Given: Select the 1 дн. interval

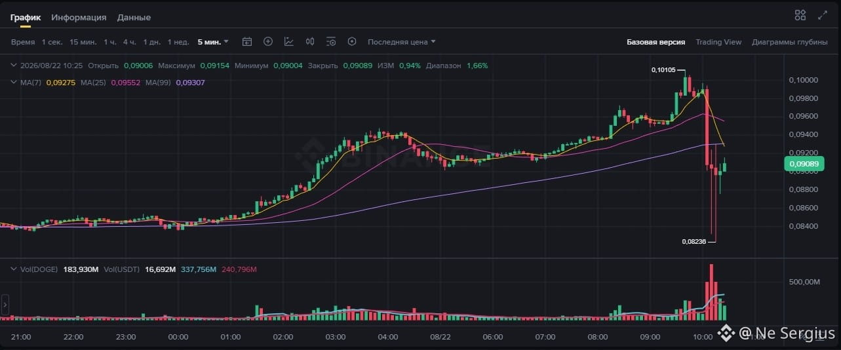Looking at the screenshot, I should pyautogui.click(x=152, y=42).
